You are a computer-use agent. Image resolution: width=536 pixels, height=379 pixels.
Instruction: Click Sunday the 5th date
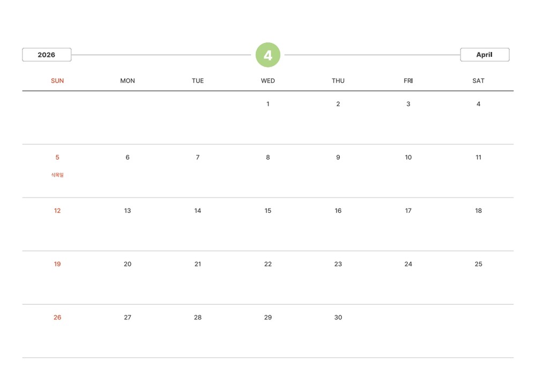pyautogui.click(x=57, y=158)
